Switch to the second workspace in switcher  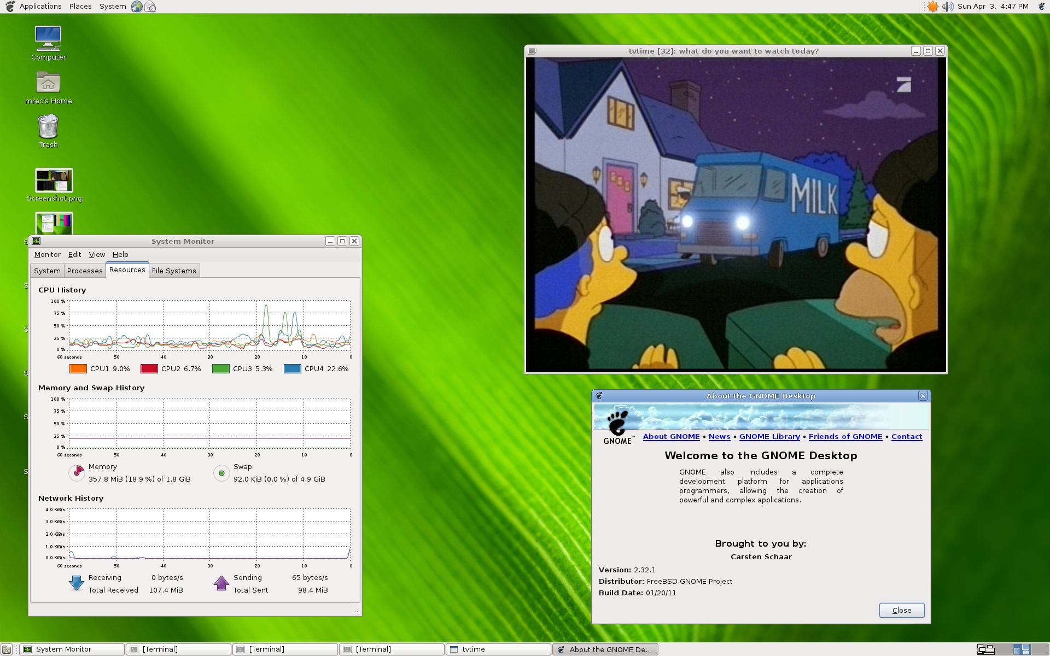pos(1004,649)
